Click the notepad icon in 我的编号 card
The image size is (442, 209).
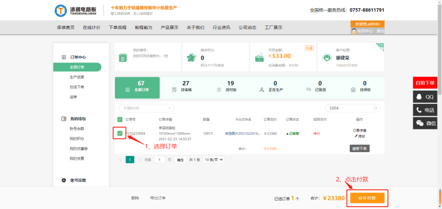tap(123, 58)
